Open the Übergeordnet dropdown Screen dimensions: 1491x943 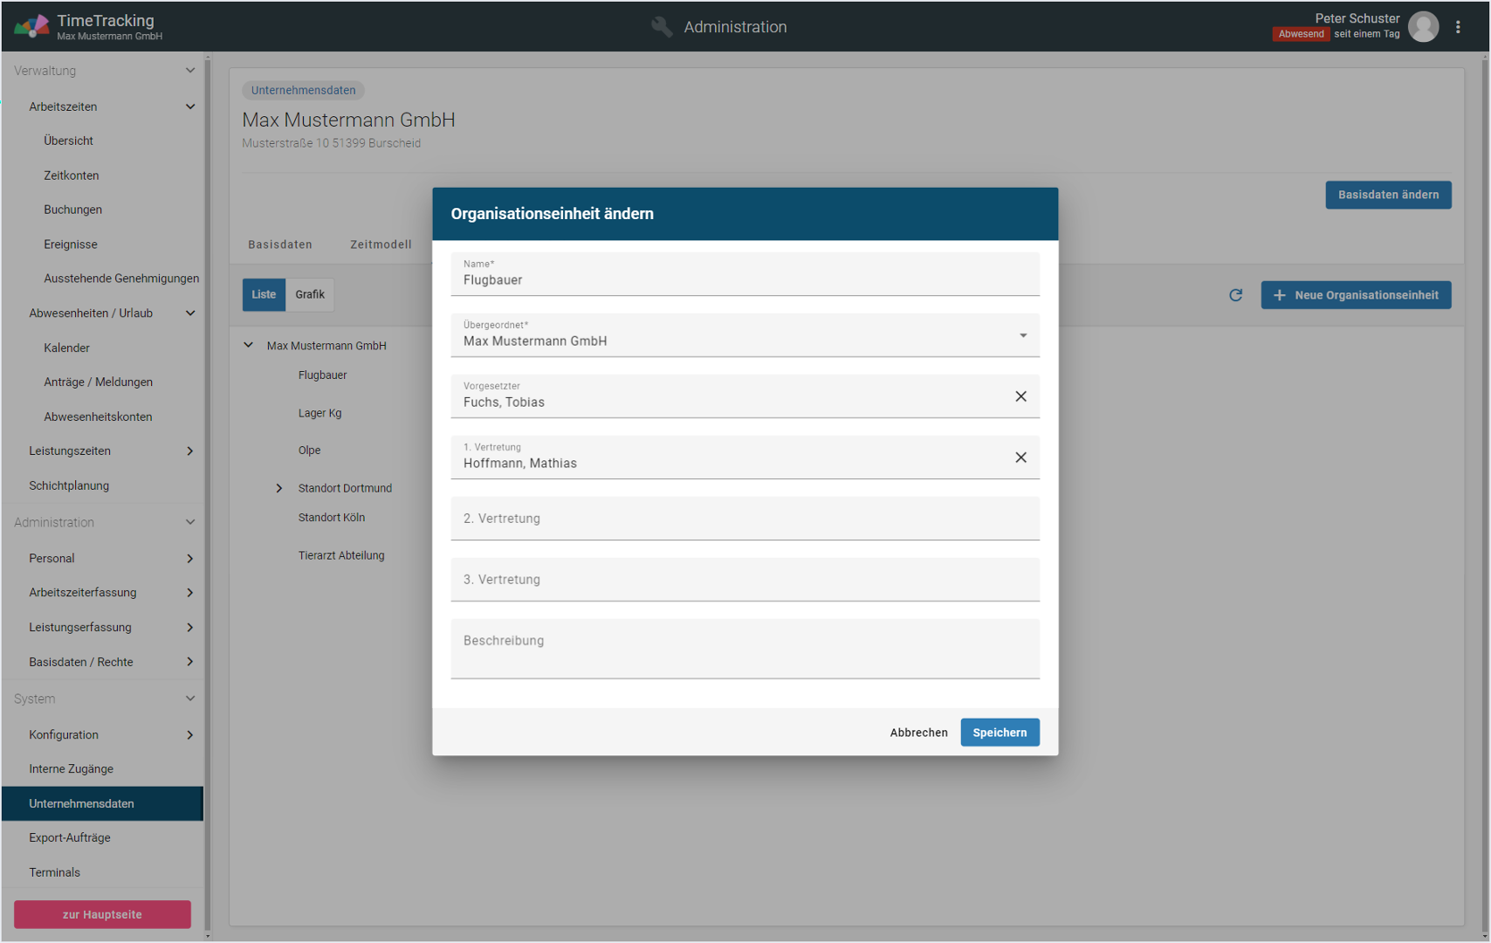point(1022,335)
